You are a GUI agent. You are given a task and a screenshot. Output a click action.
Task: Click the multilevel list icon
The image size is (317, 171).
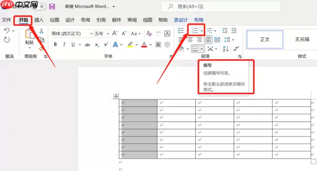209,31
